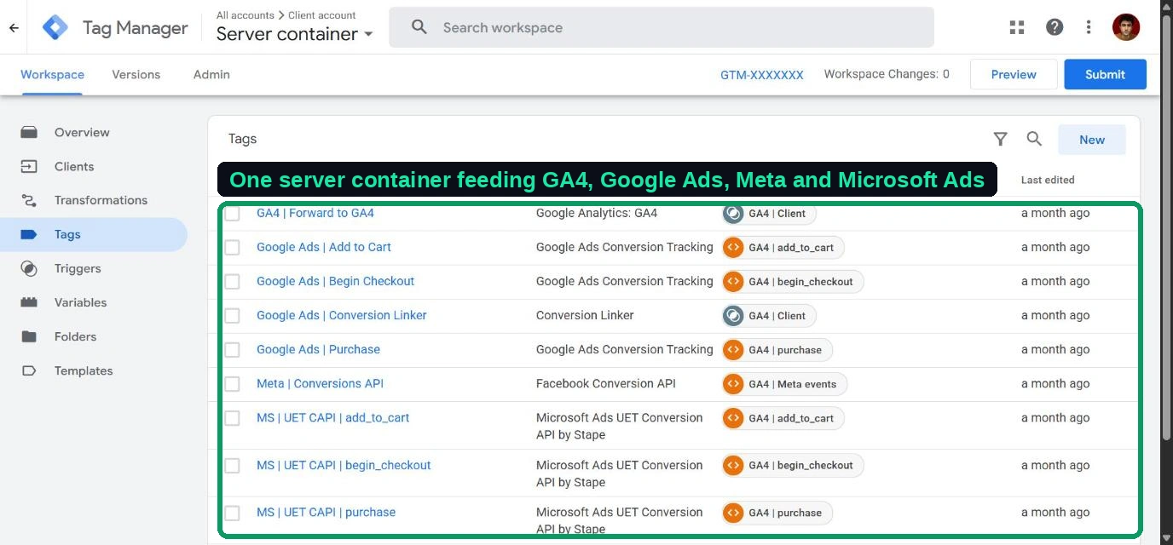
Task: Switch to the Admin tab
Action: click(x=211, y=74)
